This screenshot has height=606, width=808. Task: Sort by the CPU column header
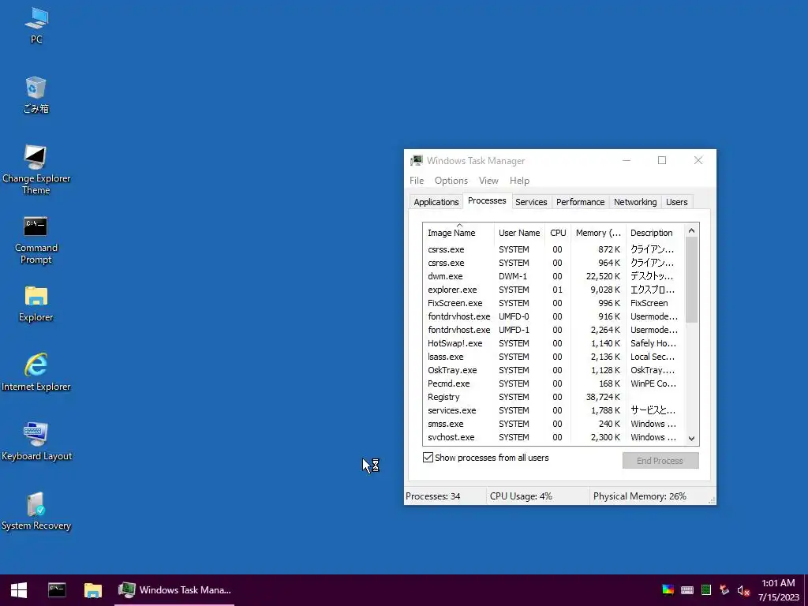[558, 233]
